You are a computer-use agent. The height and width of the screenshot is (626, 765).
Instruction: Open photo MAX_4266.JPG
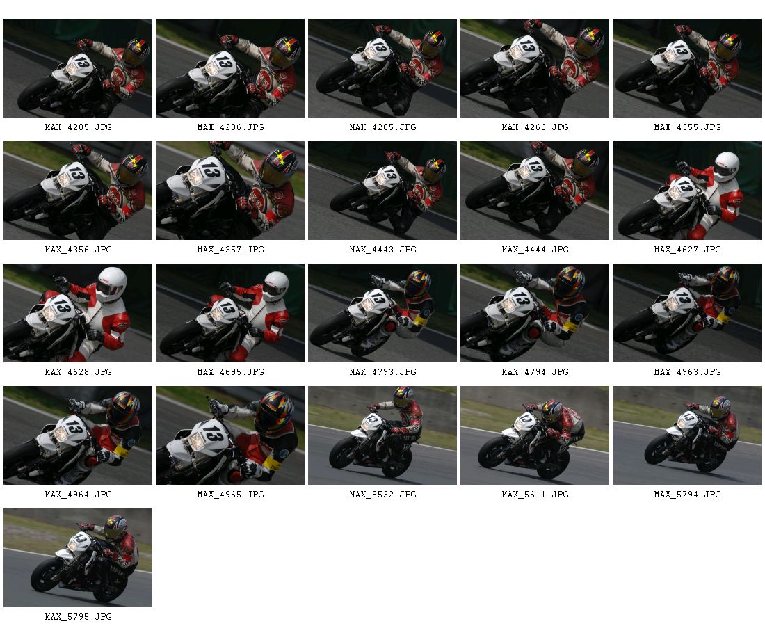(x=535, y=68)
